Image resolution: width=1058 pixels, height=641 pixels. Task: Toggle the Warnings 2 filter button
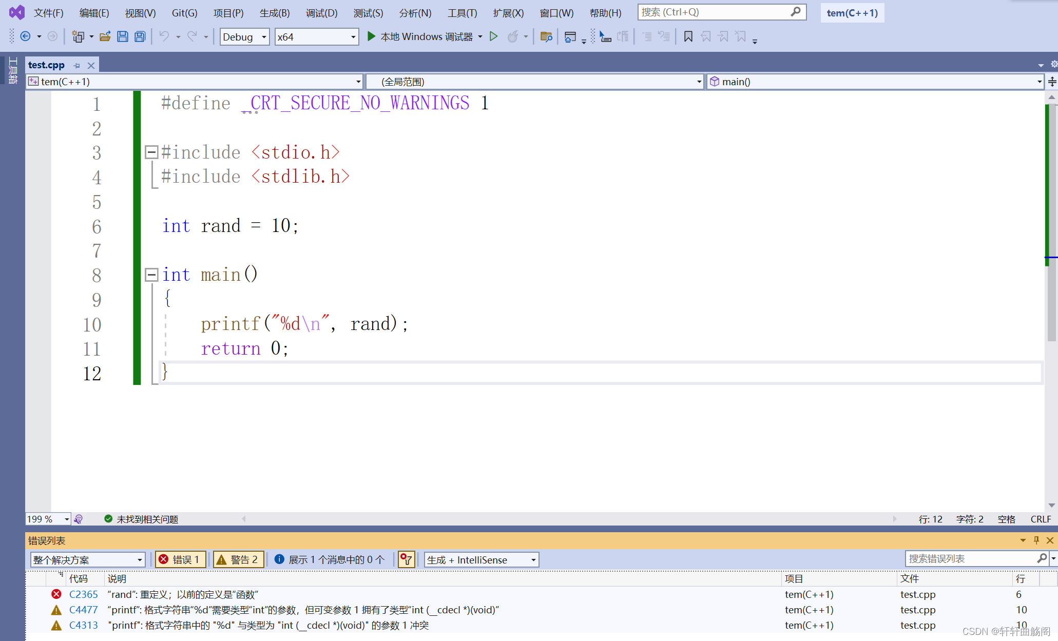(x=239, y=559)
